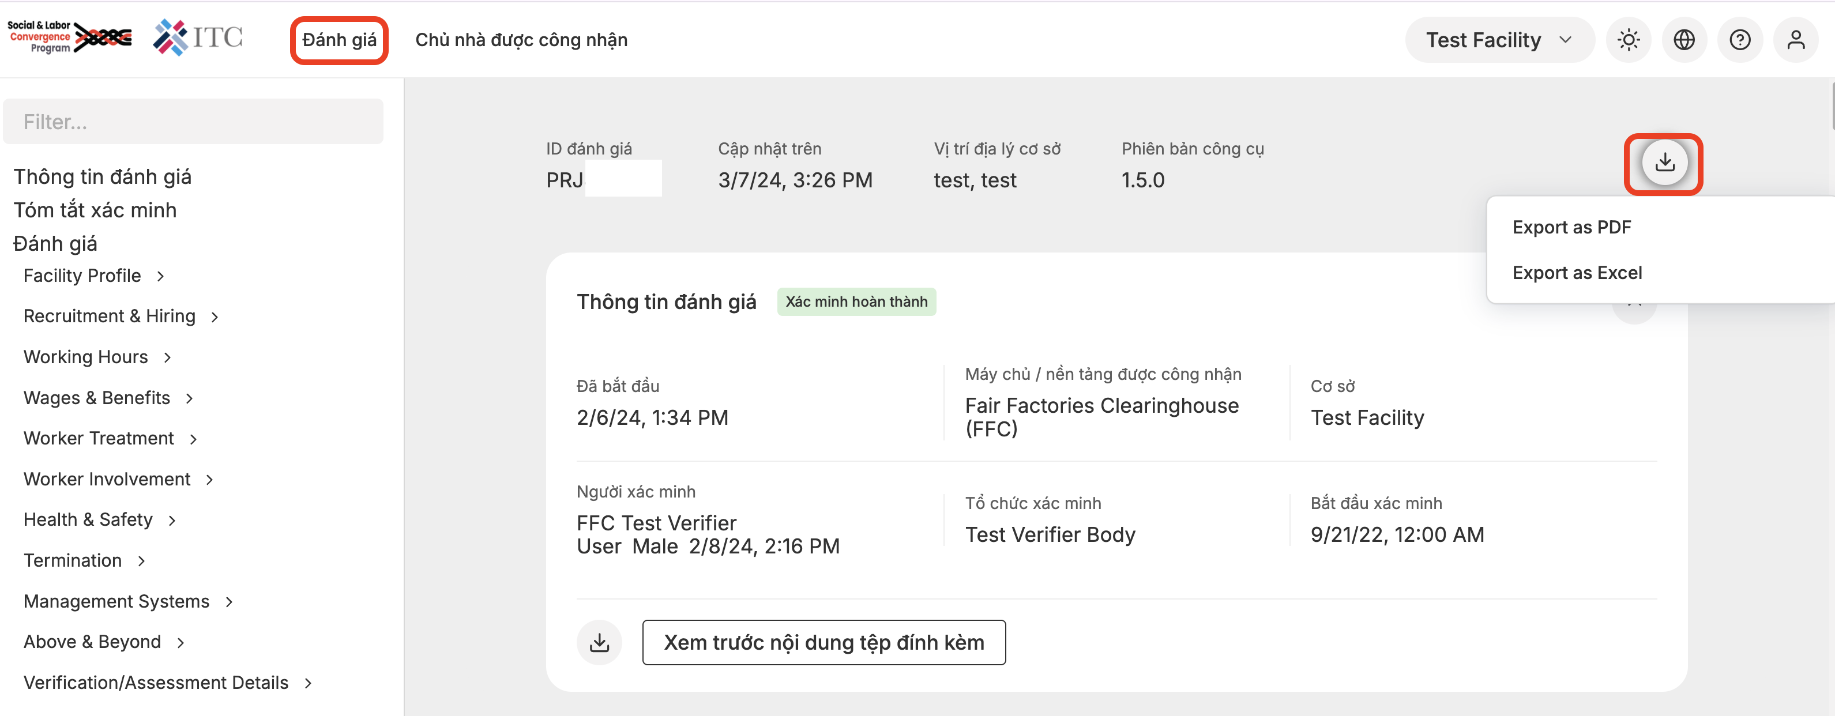
Task: Expand the Facility Profile section
Action: click(94, 276)
